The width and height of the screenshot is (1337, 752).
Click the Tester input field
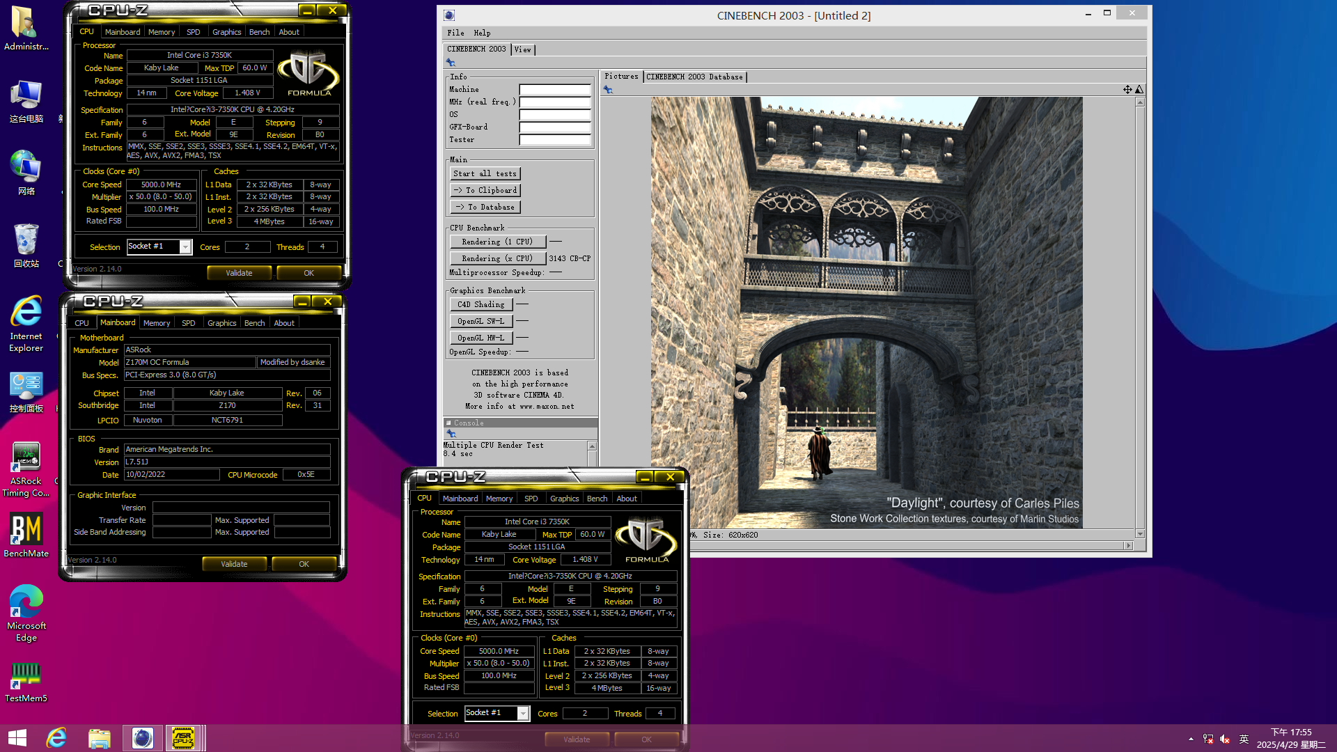tap(555, 140)
